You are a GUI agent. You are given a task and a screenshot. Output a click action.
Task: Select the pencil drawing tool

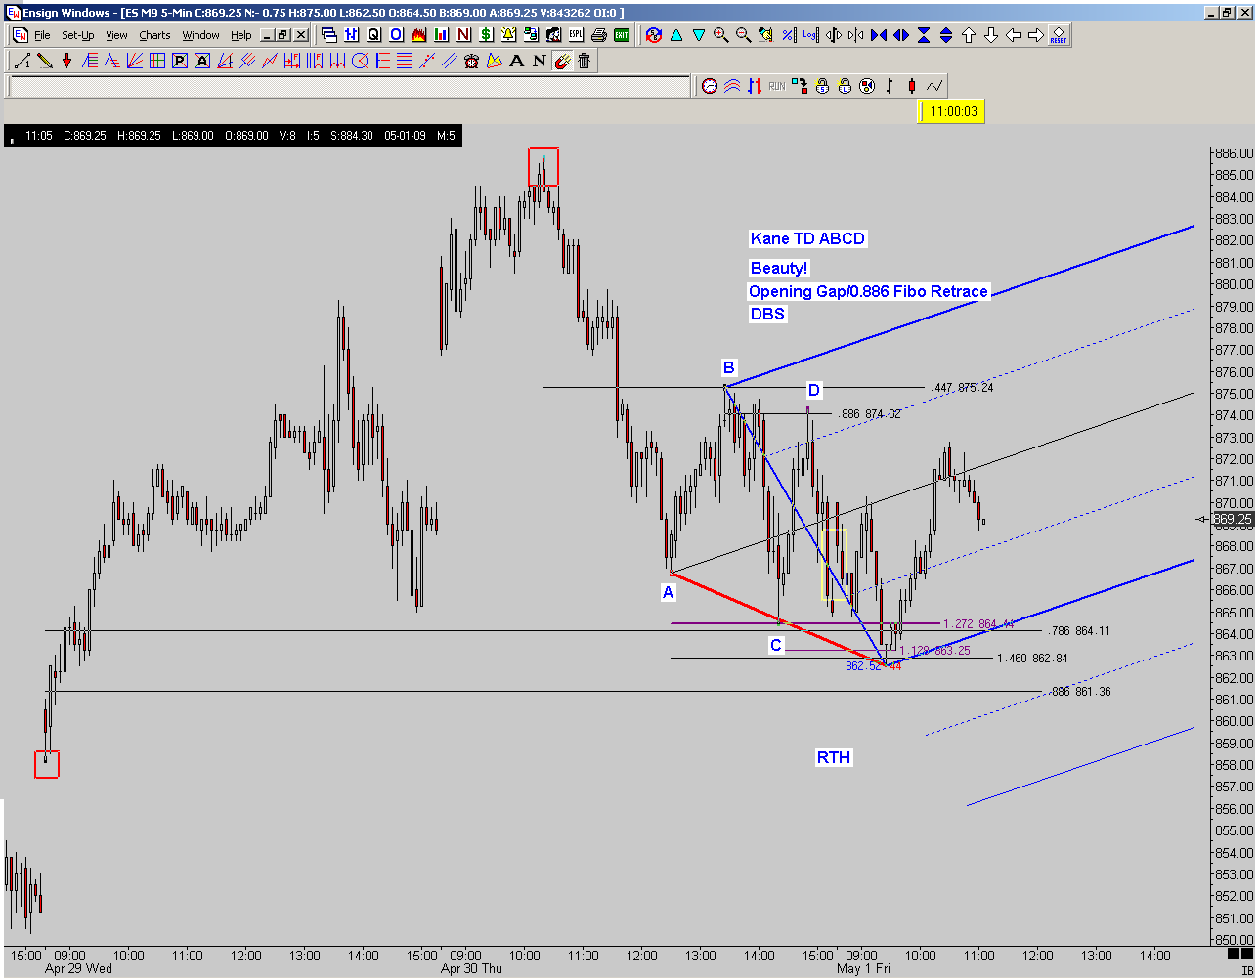click(x=44, y=61)
